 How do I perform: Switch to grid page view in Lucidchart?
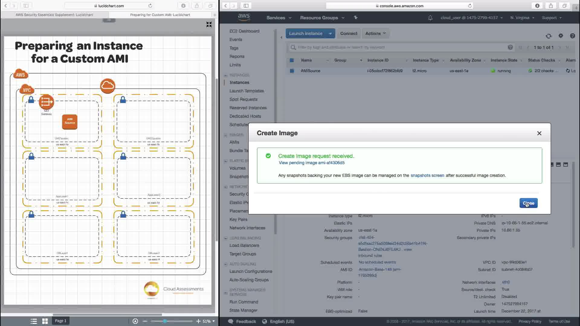click(x=45, y=321)
